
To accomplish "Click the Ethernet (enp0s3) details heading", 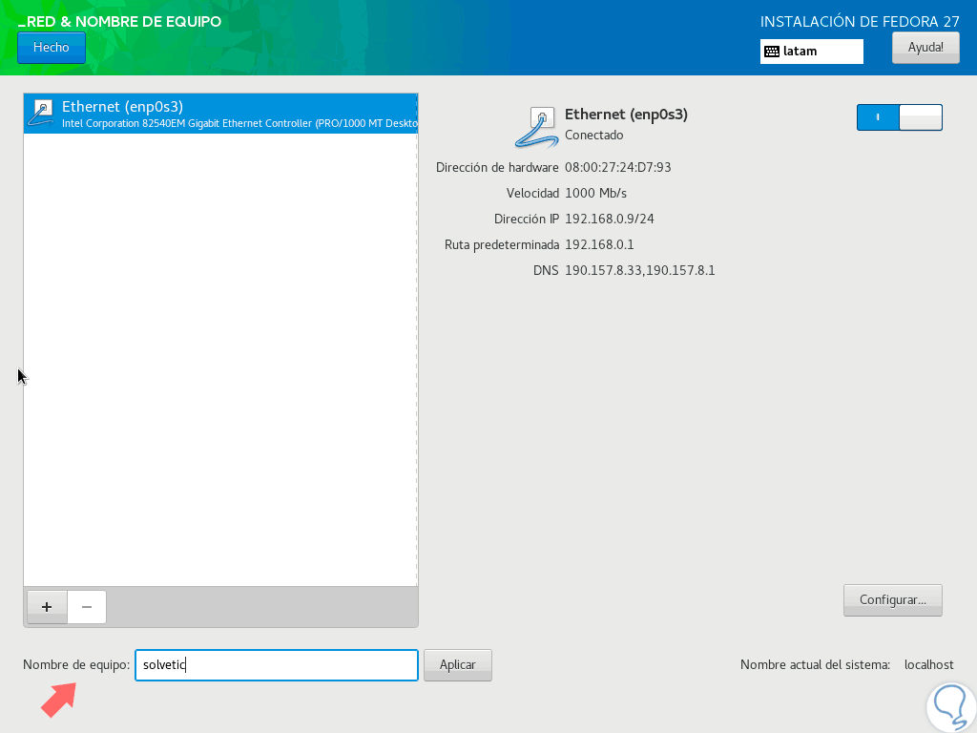I will 626,115.
